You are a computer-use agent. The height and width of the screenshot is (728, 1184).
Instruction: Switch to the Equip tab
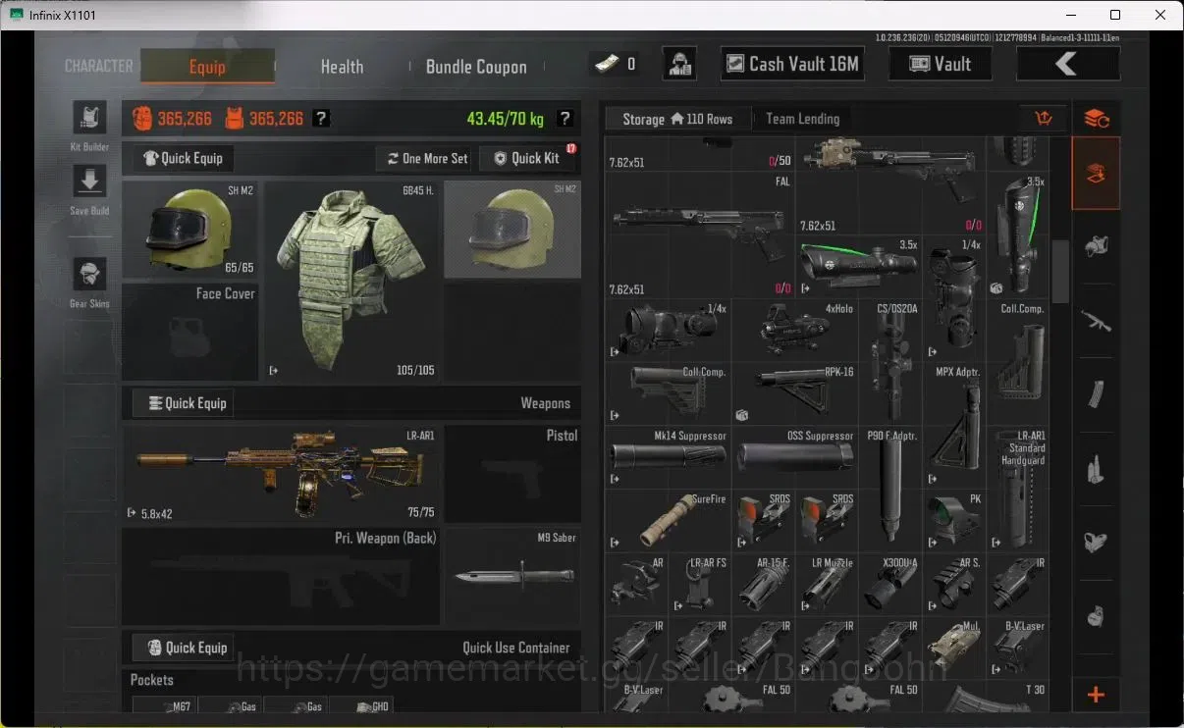click(x=207, y=67)
